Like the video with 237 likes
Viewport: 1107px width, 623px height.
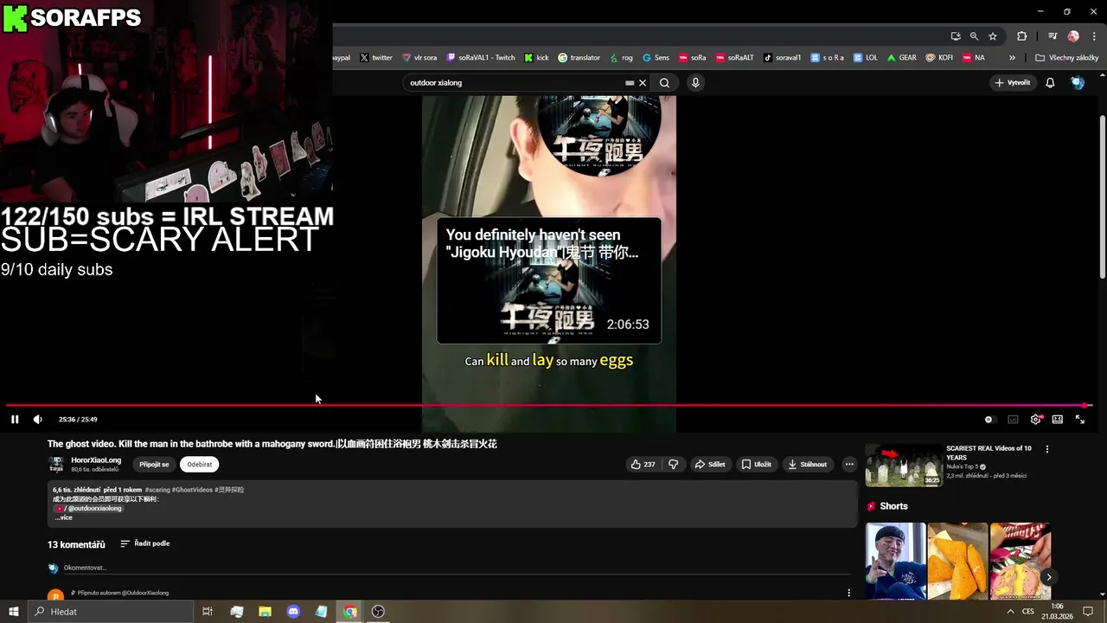pyautogui.click(x=643, y=465)
